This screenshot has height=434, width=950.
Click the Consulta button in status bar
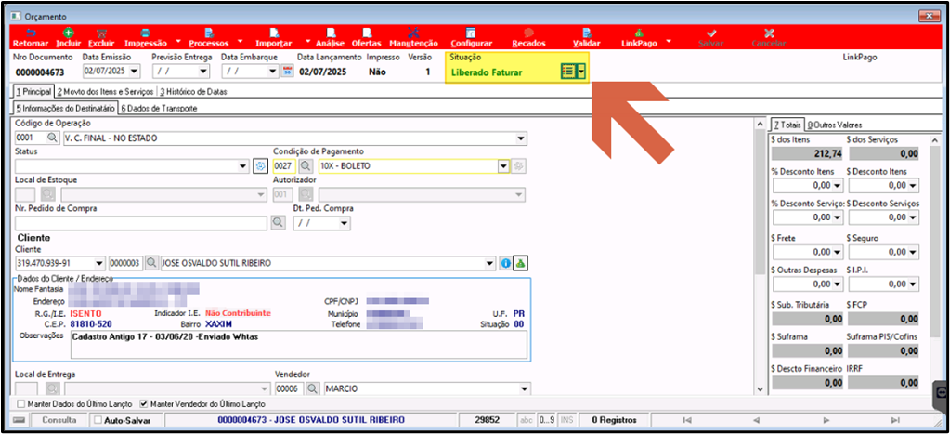pyautogui.click(x=59, y=420)
